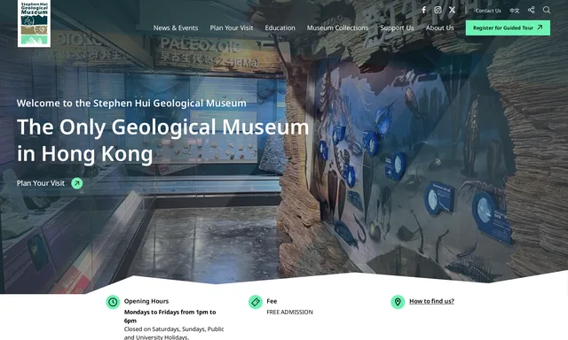This screenshot has width=568, height=340.
Task: Open the search magnifier icon
Action: click(547, 10)
